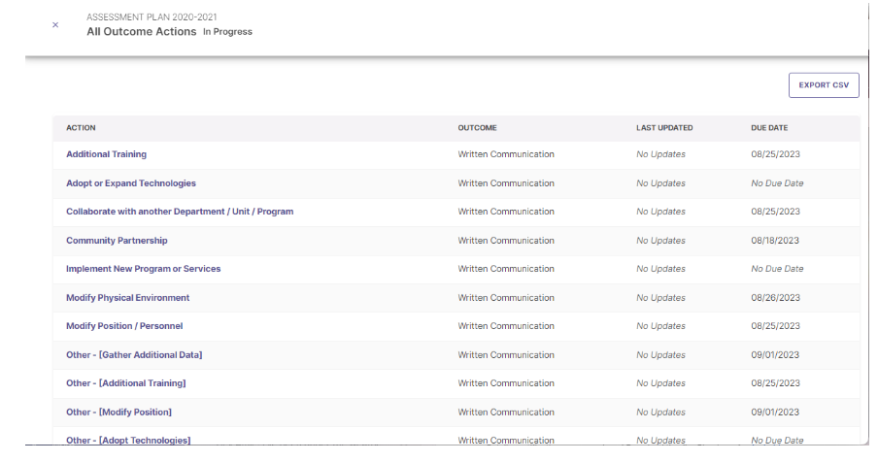878x462 pixels.
Task: Open Implement New Program or Services
Action: [x=143, y=269]
